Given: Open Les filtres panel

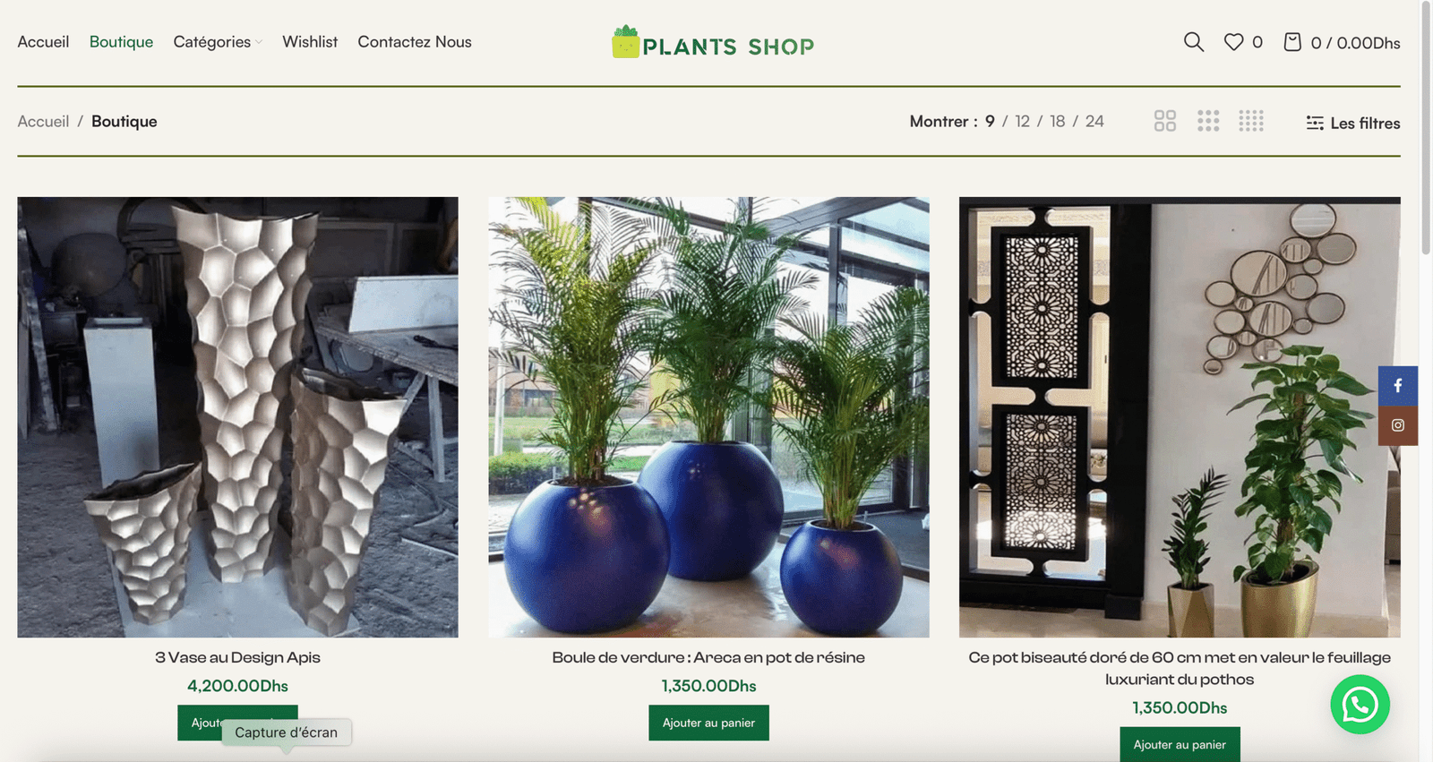Looking at the screenshot, I should tap(1352, 123).
